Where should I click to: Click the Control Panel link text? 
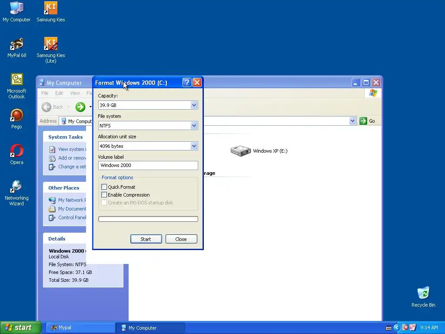click(x=72, y=218)
